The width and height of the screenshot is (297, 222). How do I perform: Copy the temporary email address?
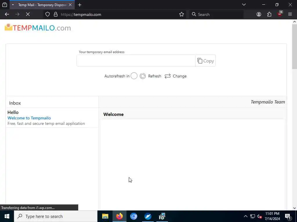[206, 61]
